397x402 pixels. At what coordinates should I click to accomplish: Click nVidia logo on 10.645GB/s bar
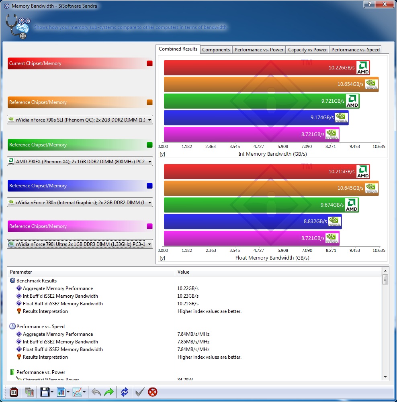pos(371,188)
